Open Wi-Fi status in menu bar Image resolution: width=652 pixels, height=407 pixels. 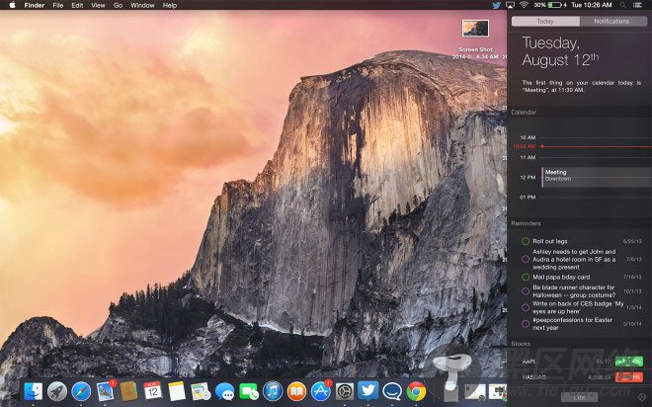click(524, 5)
